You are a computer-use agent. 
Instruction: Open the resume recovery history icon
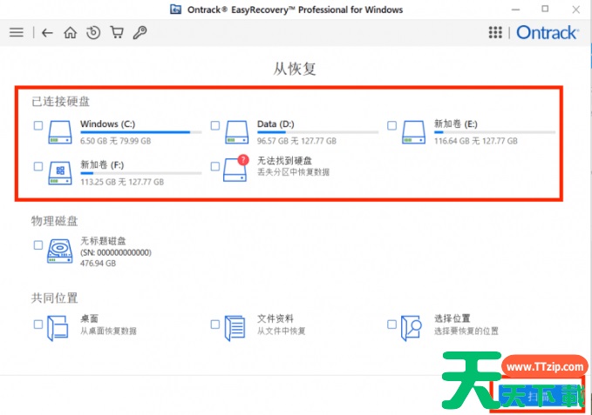[x=93, y=33]
